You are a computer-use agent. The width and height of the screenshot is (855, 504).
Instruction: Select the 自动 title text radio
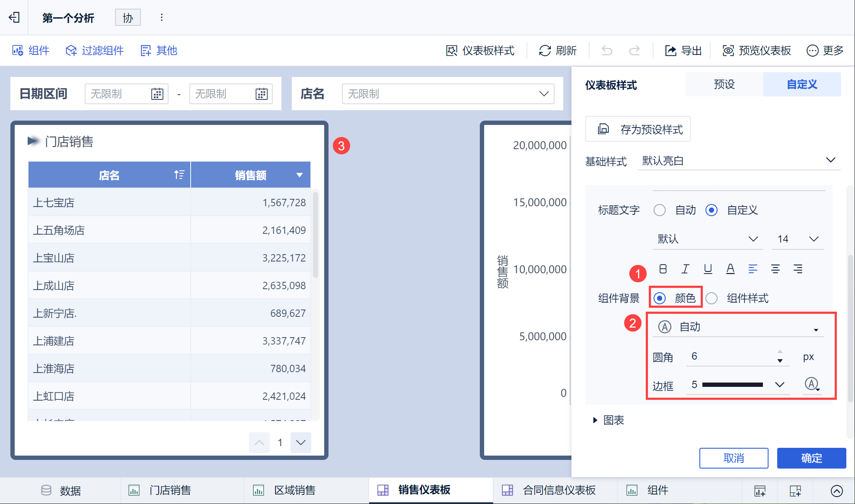(x=660, y=210)
